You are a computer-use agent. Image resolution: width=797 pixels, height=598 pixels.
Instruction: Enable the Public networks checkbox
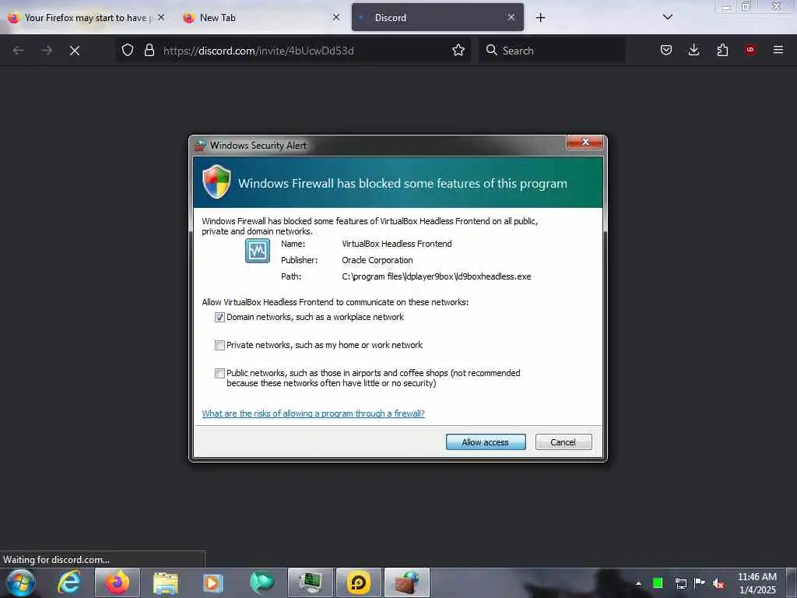pos(219,373)
